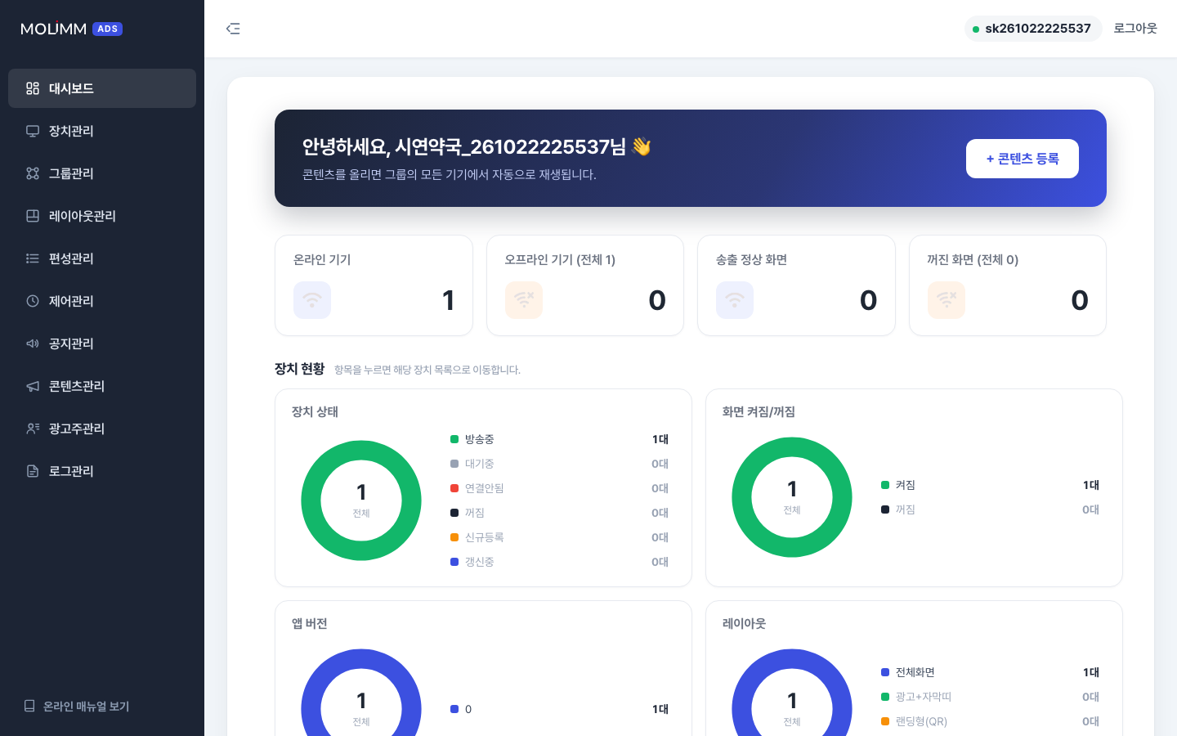Open the 장치관리 menu label
Image resolution: width=1177 pixels, height=736 pixels.
pos(71,131)
